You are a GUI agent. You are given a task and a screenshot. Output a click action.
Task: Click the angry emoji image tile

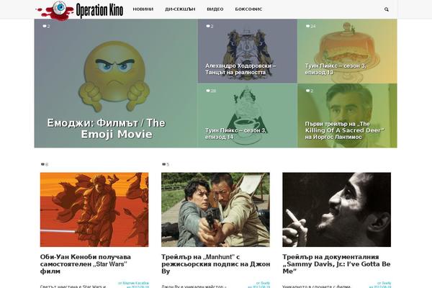(x=116, y=84)
